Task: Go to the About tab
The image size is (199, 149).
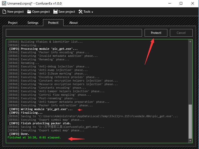Action: tap(73, 23)
